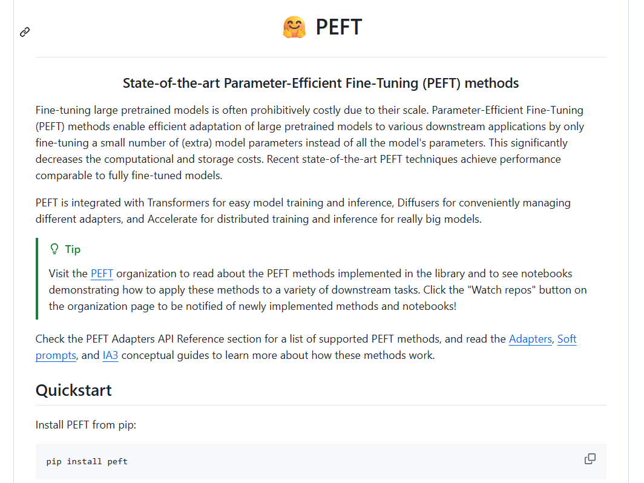Click the Quickstart section heading
The height and width of the screenshot is (483, 644).
pos(73,390)
